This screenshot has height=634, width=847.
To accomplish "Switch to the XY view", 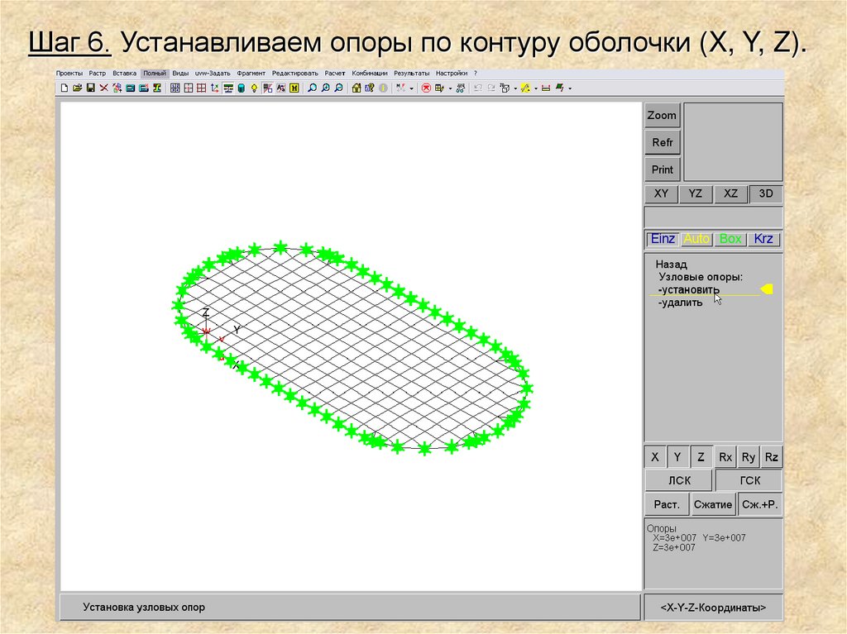I will coord(661,193).
